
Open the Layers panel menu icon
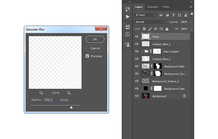[191, 7]
